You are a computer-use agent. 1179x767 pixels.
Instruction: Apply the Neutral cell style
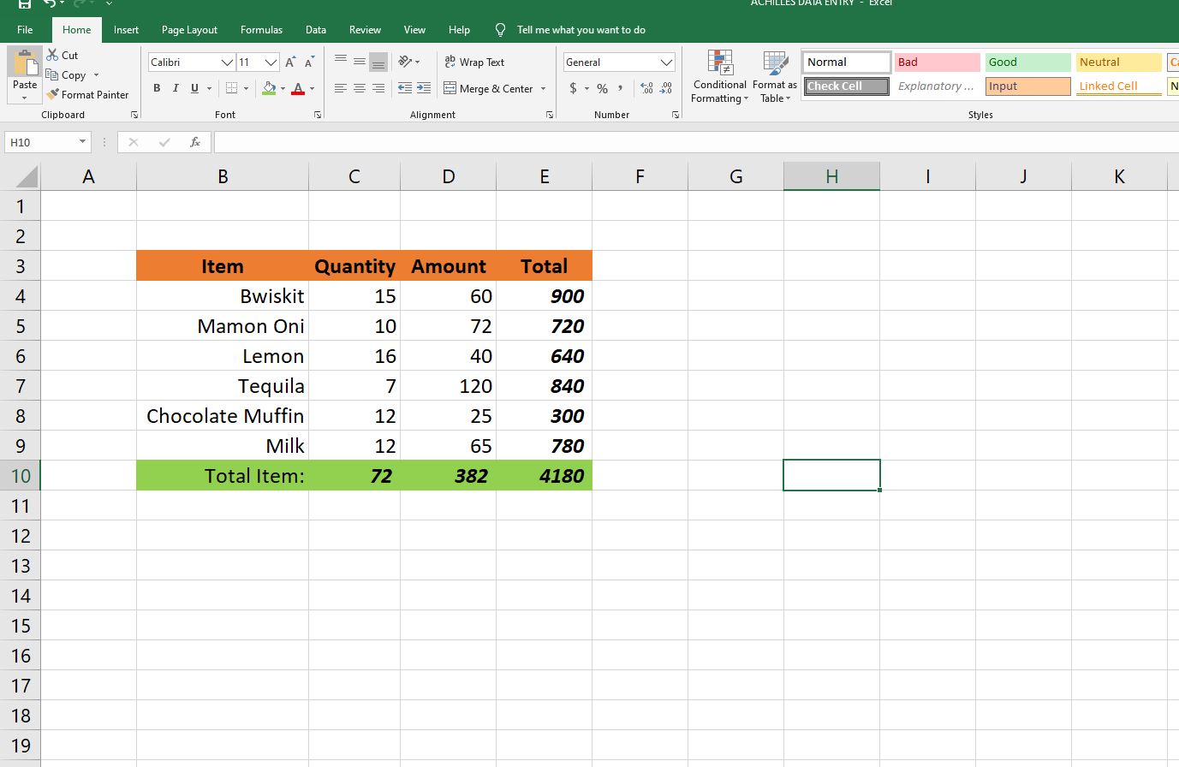pos(1119,62)
